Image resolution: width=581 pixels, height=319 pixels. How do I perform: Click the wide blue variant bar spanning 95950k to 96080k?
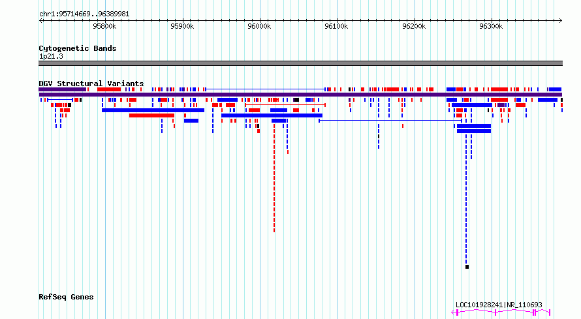272,115
